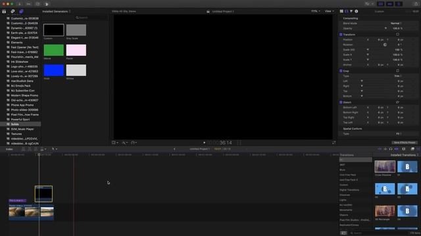Click the timeline history back arrow

(x=174, y=149)
